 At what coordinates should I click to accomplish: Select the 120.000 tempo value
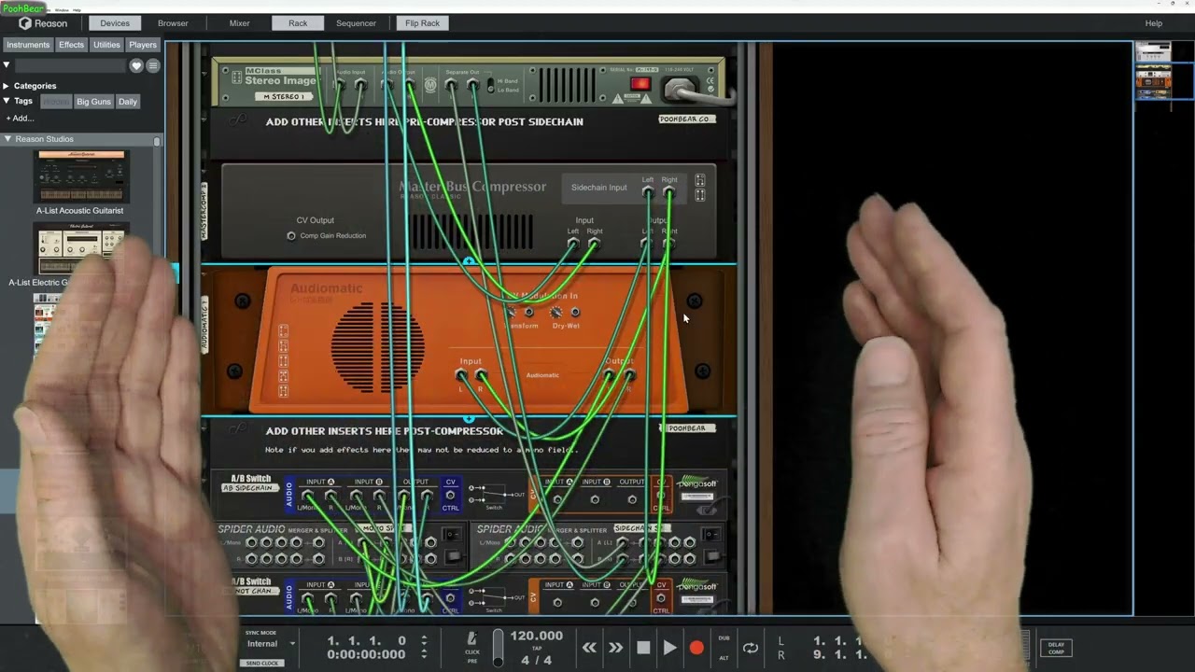(536, 636)
